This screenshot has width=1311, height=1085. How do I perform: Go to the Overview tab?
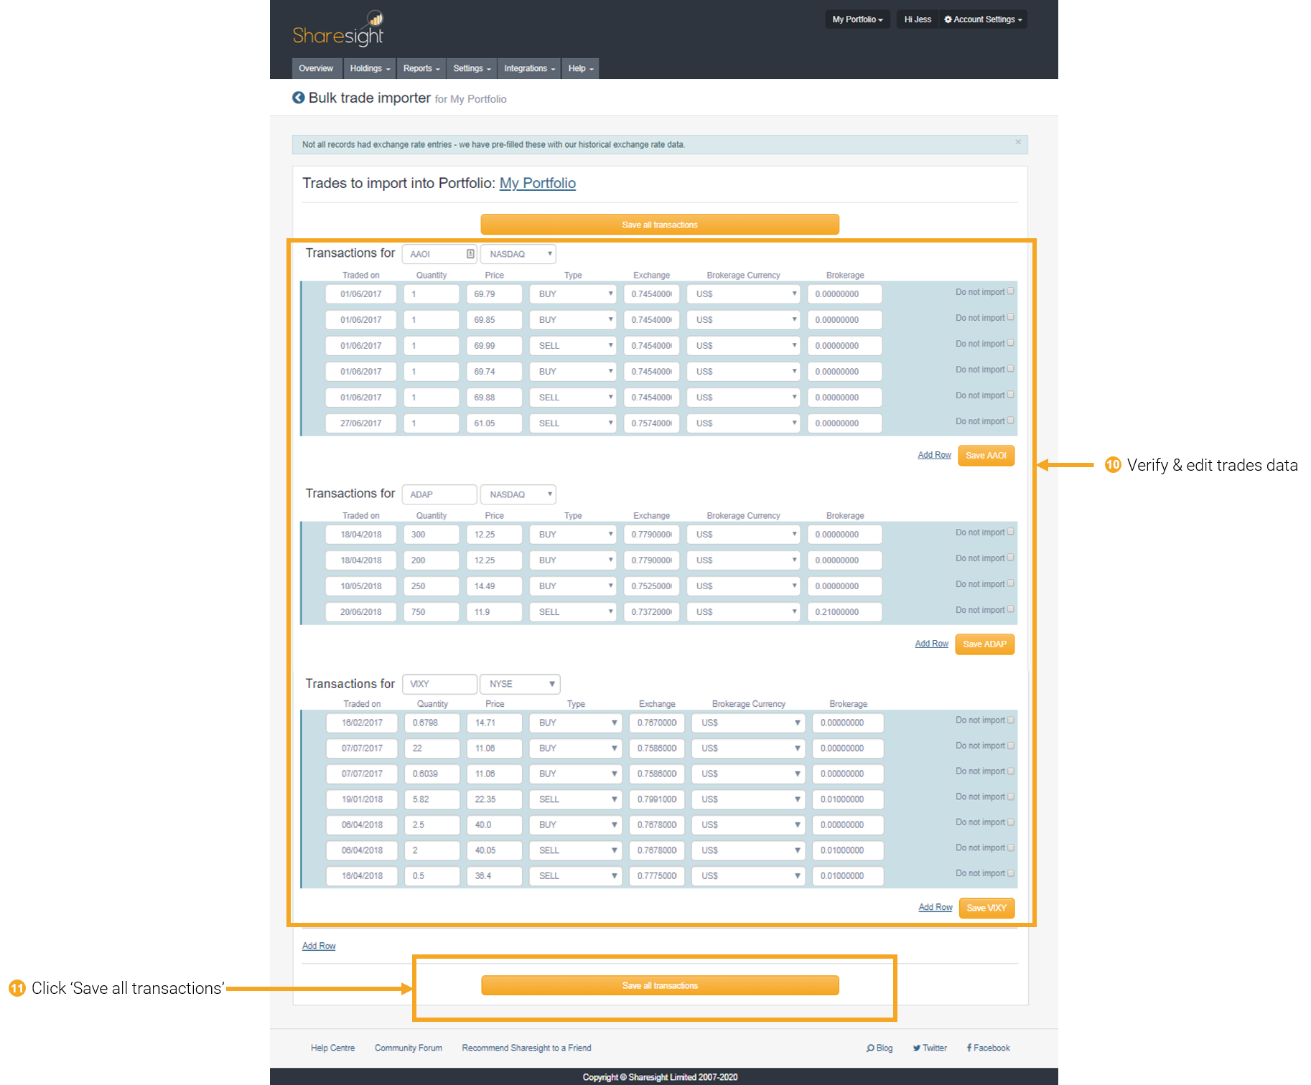click(316, 68)
